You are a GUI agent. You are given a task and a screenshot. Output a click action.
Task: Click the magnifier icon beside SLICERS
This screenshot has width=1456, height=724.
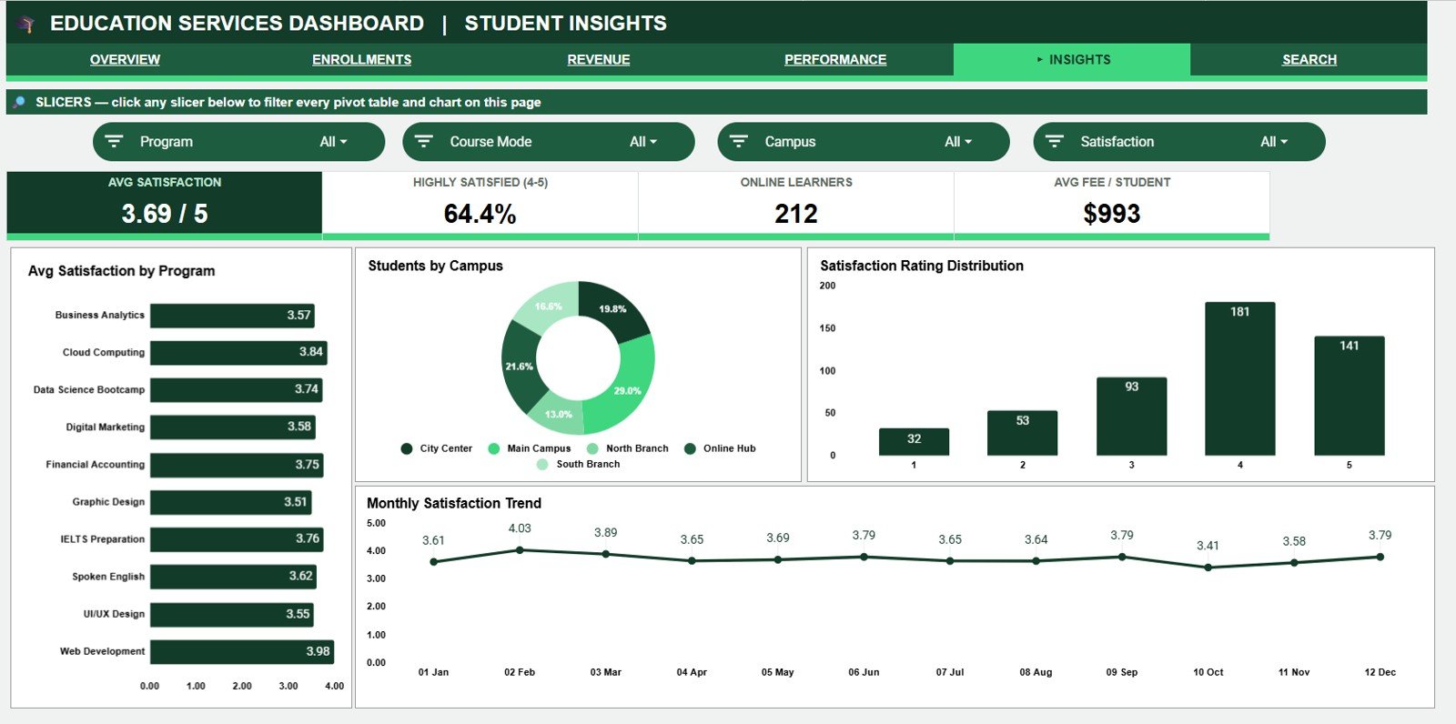pos(19,102)
